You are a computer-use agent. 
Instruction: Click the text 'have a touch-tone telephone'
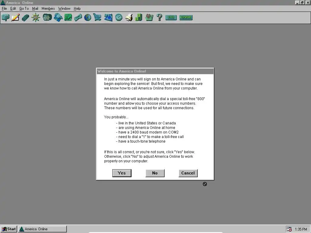coord(142,141)
